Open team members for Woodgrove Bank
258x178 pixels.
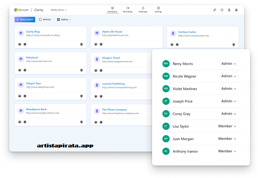(20, 122)
